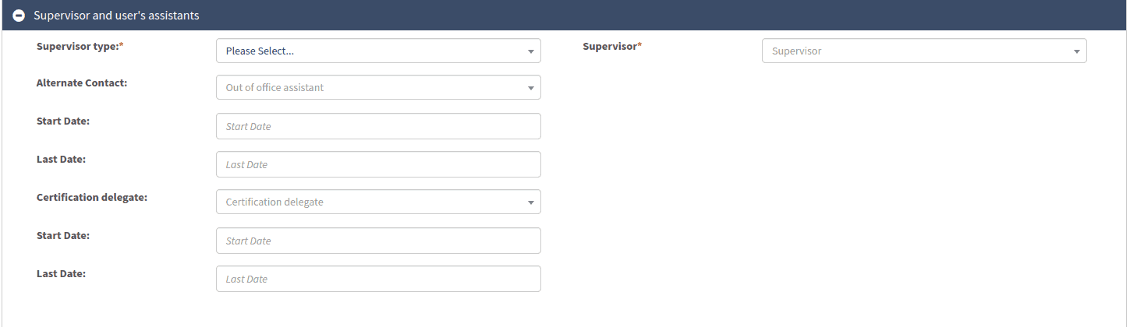This screenshot has height=327, width=1130.
Task: Focus Start Date field below Alternate Contact
Action: [378, 126]
